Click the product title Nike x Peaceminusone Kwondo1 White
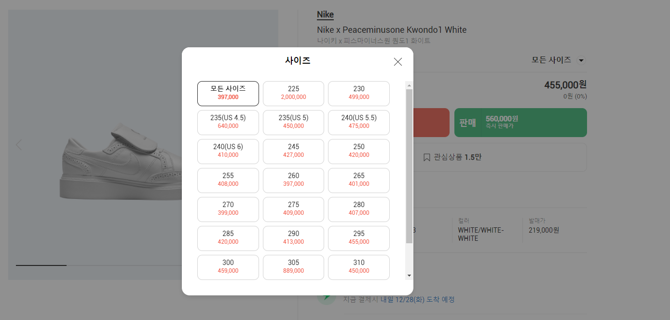The width and height of the screenshot is (670, 320). 392,30
